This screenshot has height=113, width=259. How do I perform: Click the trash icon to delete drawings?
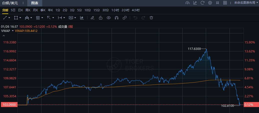151,18
